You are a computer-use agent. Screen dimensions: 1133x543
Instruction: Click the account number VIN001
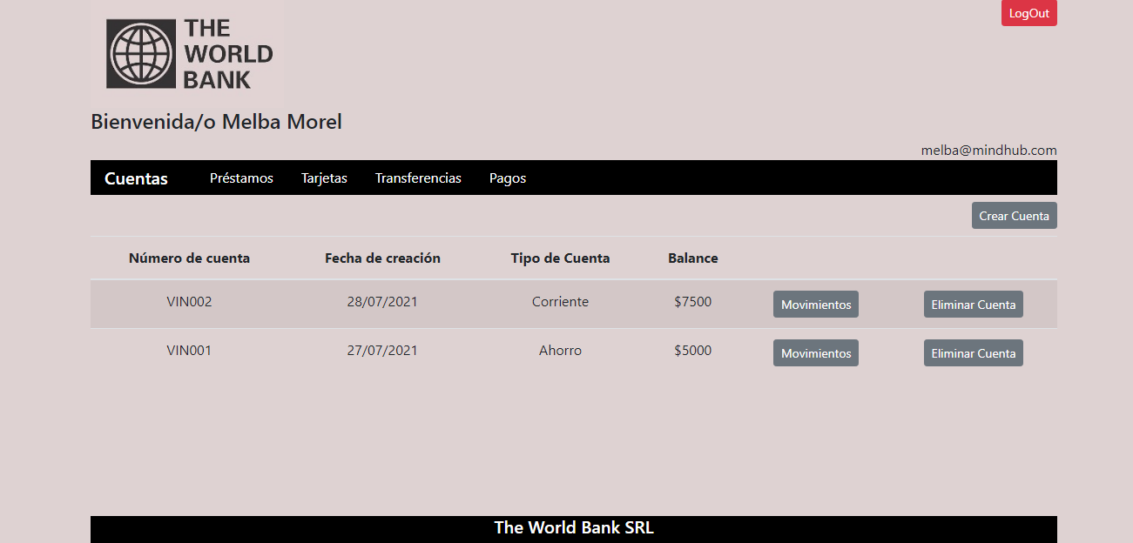click(189, 350)
